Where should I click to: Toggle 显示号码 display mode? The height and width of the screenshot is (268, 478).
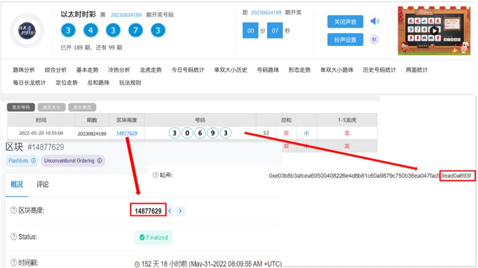pyautogui.click(x=21, y=107)
